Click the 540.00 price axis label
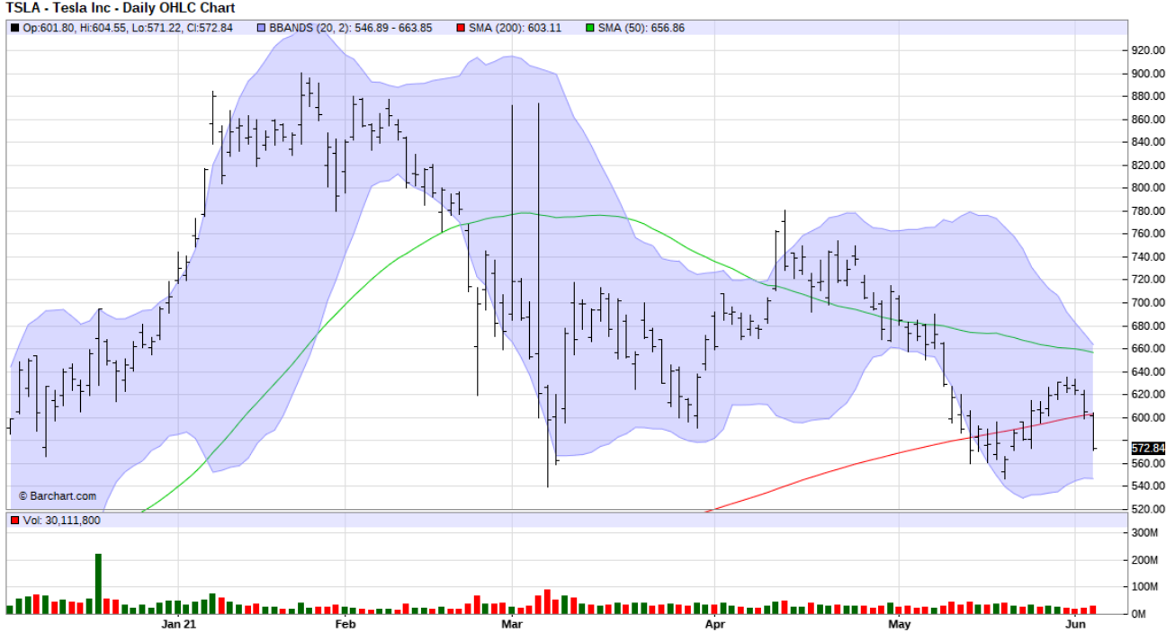1175x633 pixels. tap(1149, 486)
